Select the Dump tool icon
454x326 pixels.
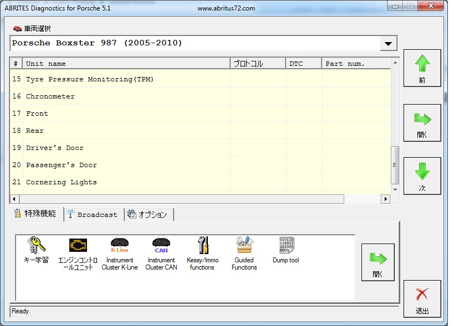click(x=286, y=250)
